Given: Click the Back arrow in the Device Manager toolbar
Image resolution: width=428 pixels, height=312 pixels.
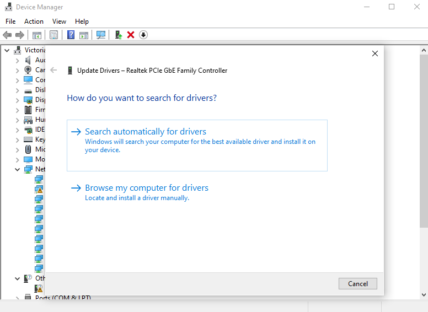Looking at the screenshot, I should (7, 35).
